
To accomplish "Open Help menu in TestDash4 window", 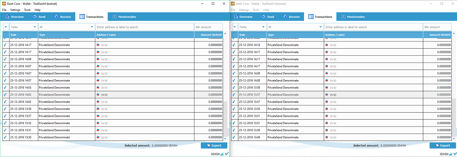I will [37, 10].
